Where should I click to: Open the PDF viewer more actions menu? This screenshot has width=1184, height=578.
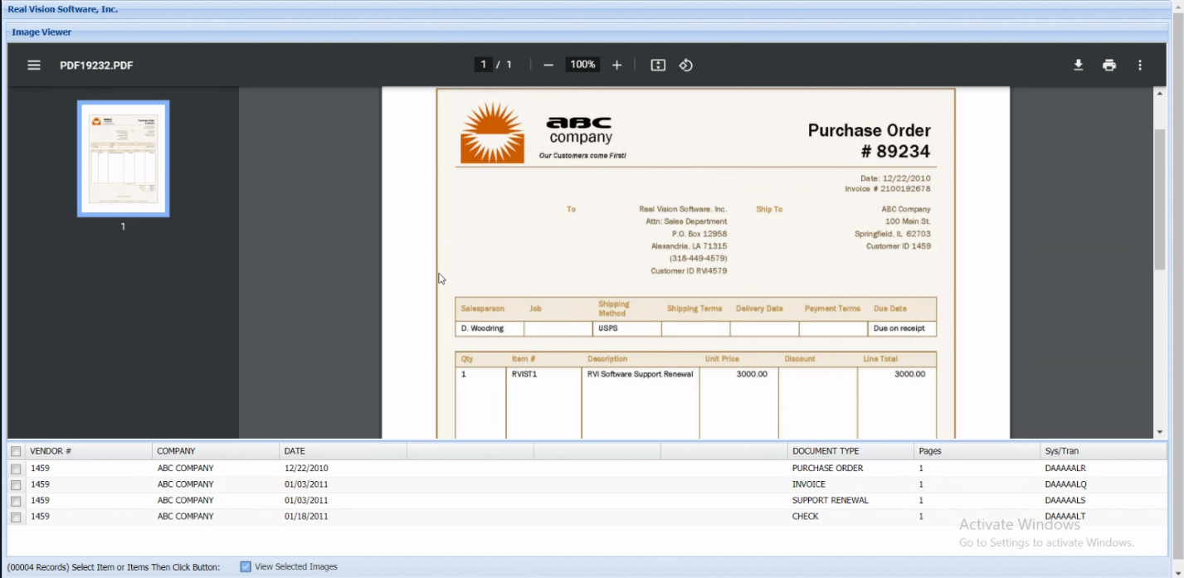pyautogui.click(x=1140, y=66)
